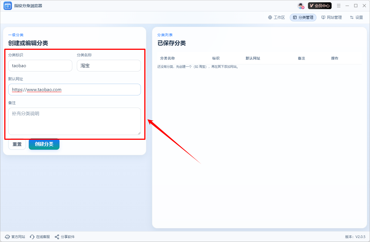Click the 备注 column header in table
This screenshot has height=242, width=370.
(x=301, y=58)
